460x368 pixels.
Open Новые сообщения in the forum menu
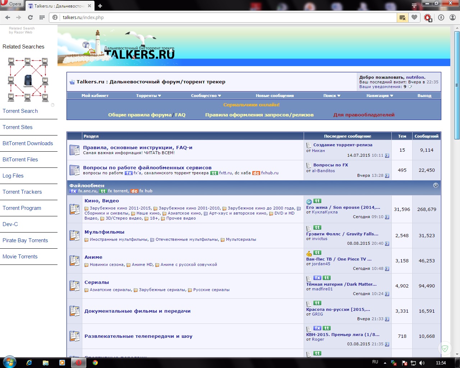point(275,96)
